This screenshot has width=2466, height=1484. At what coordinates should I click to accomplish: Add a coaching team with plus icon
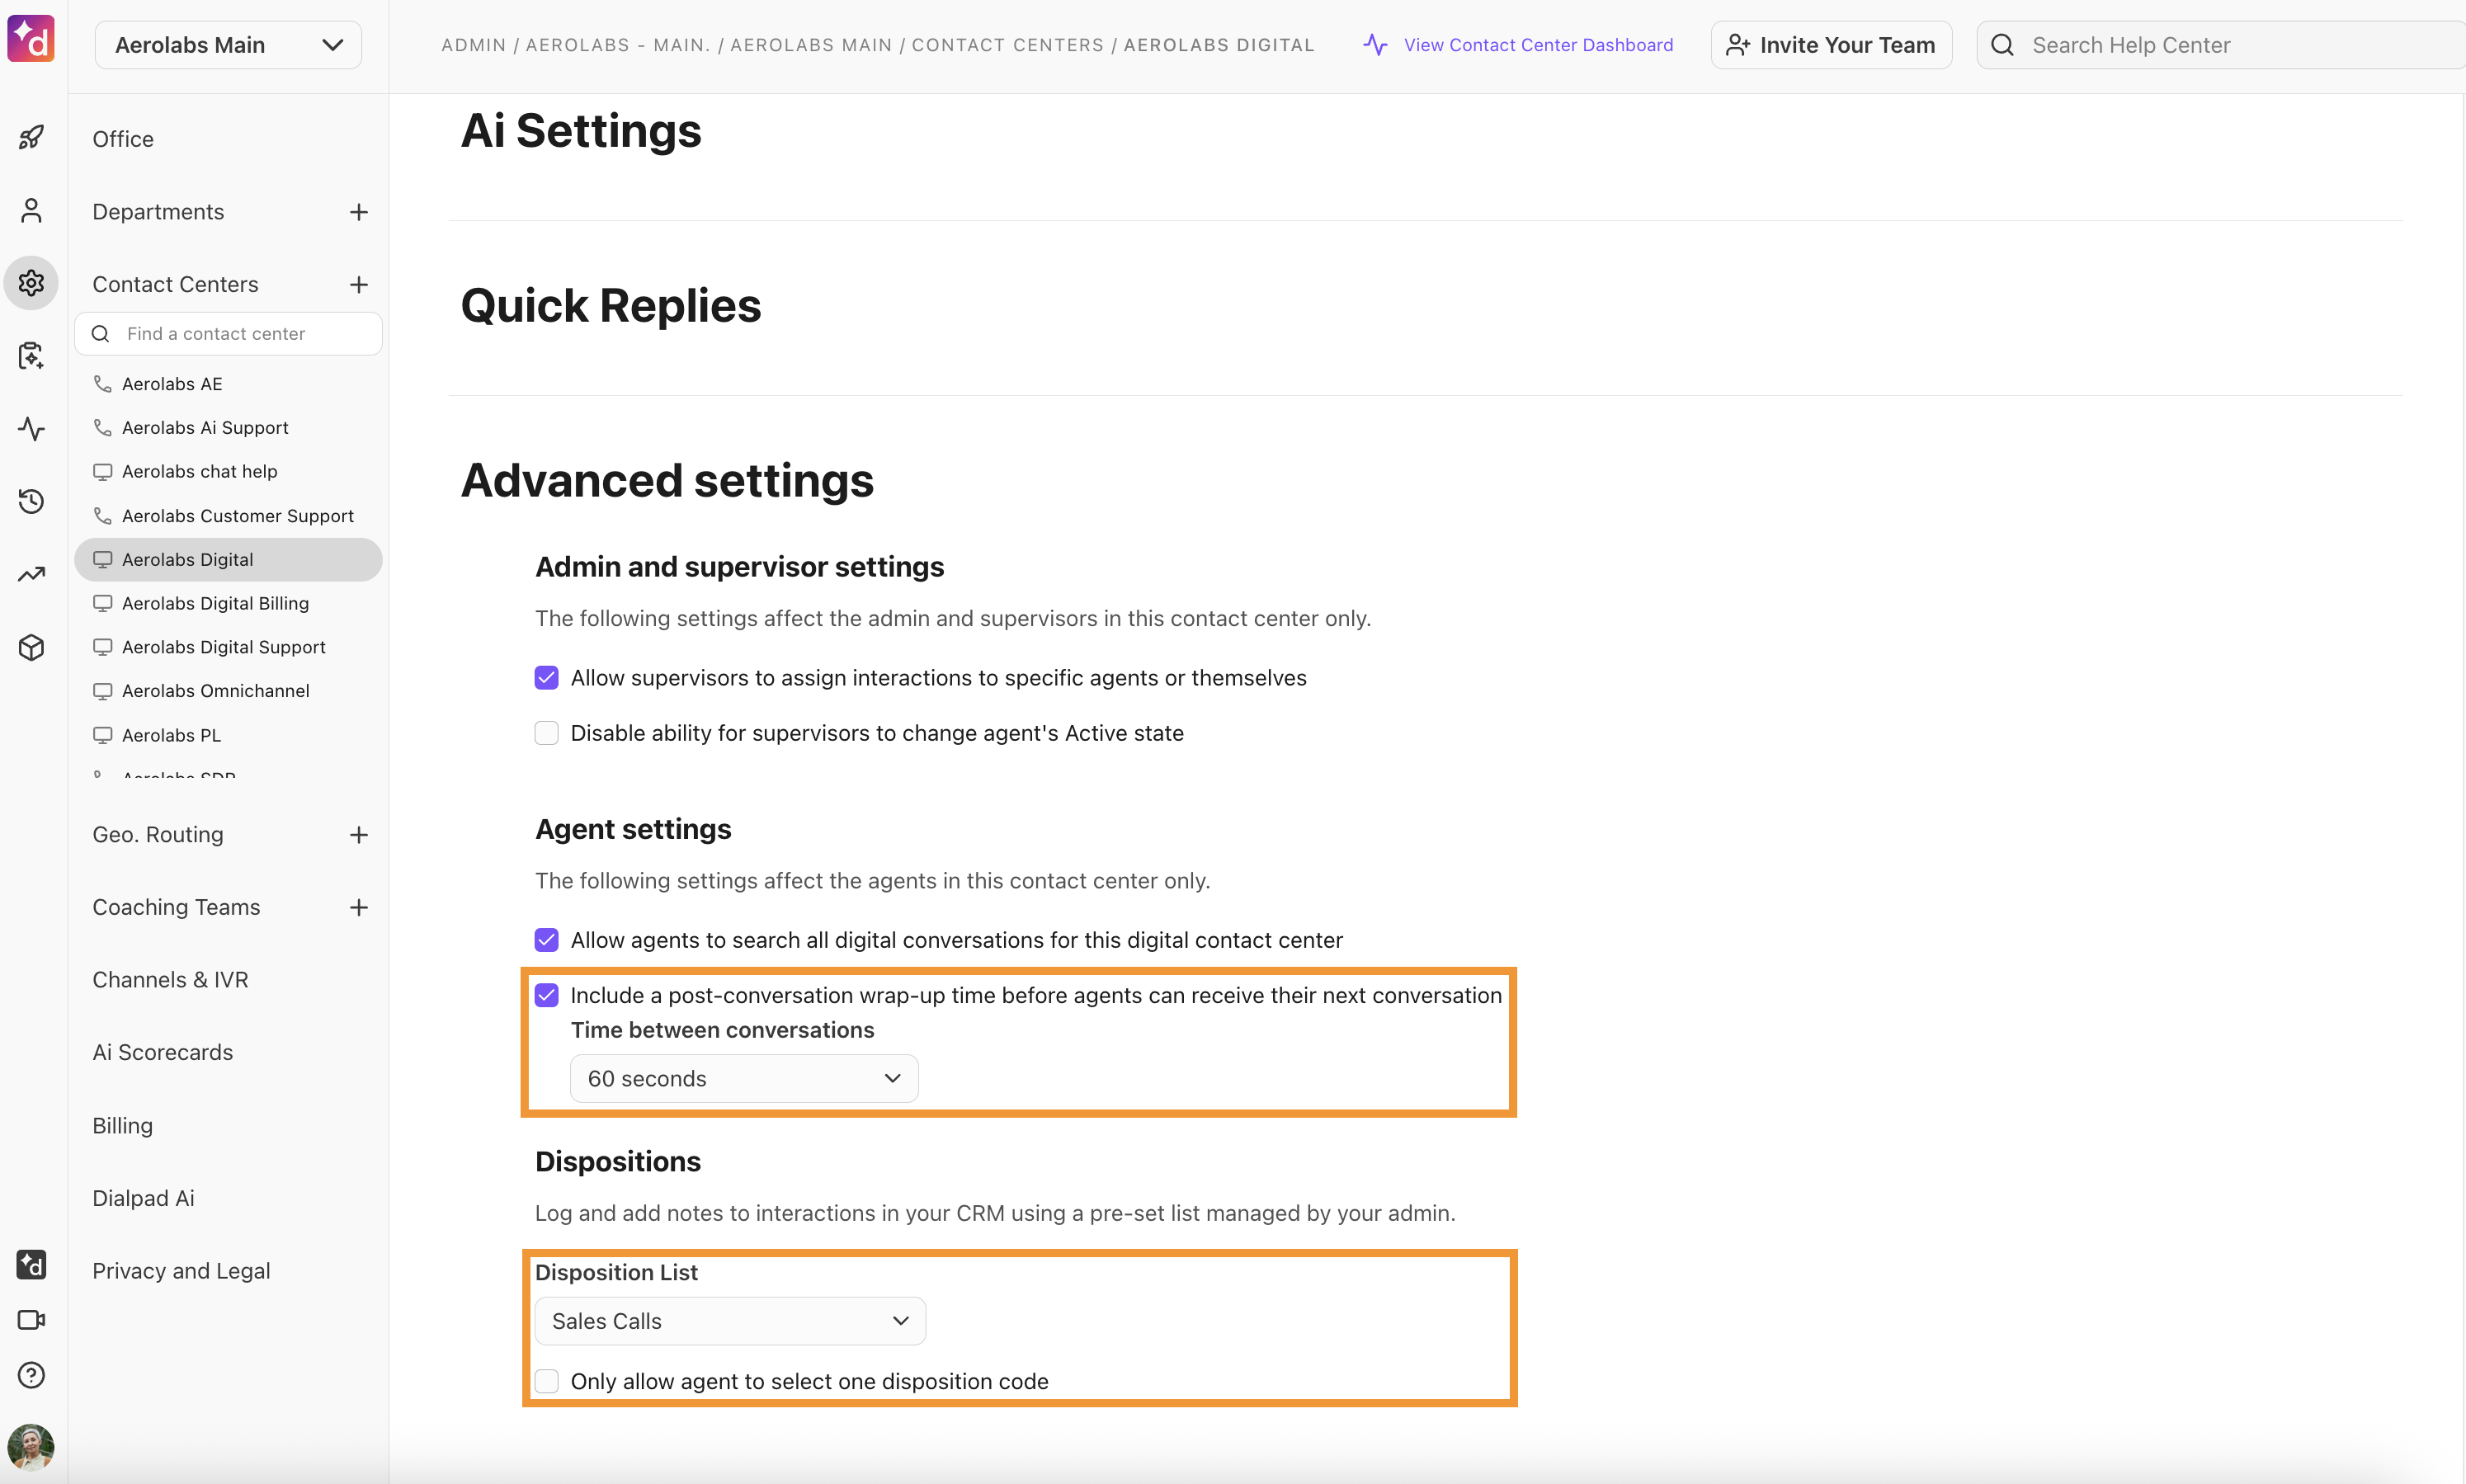coord(359,908)
